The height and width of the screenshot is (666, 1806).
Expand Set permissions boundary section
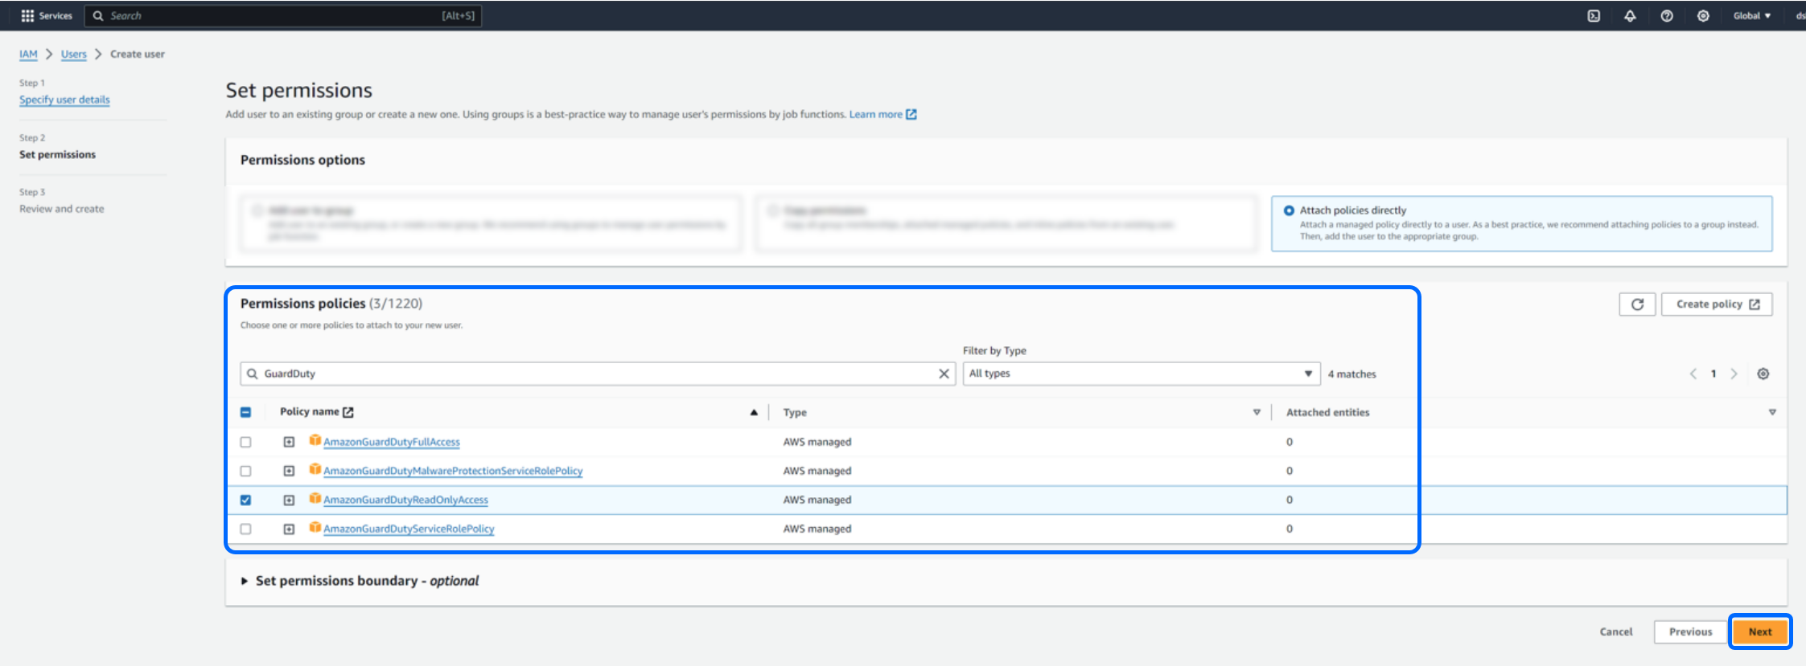tap(245, 581)
